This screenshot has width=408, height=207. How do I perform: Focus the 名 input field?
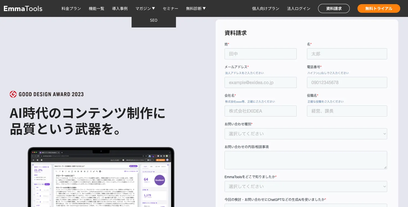point(347,54)
